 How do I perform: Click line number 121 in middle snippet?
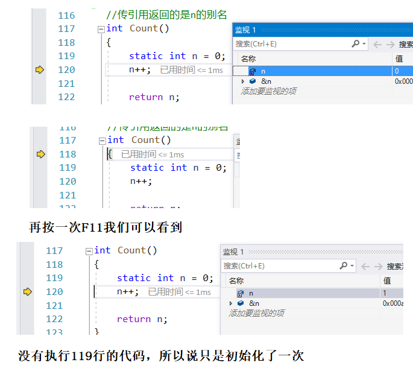68,195
